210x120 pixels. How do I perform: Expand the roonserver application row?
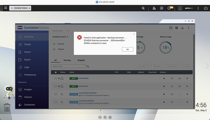click(59, 86)
